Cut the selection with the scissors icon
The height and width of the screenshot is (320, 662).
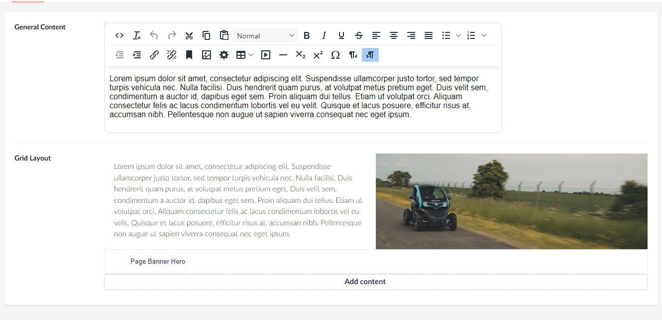click(x=189, y=35)
